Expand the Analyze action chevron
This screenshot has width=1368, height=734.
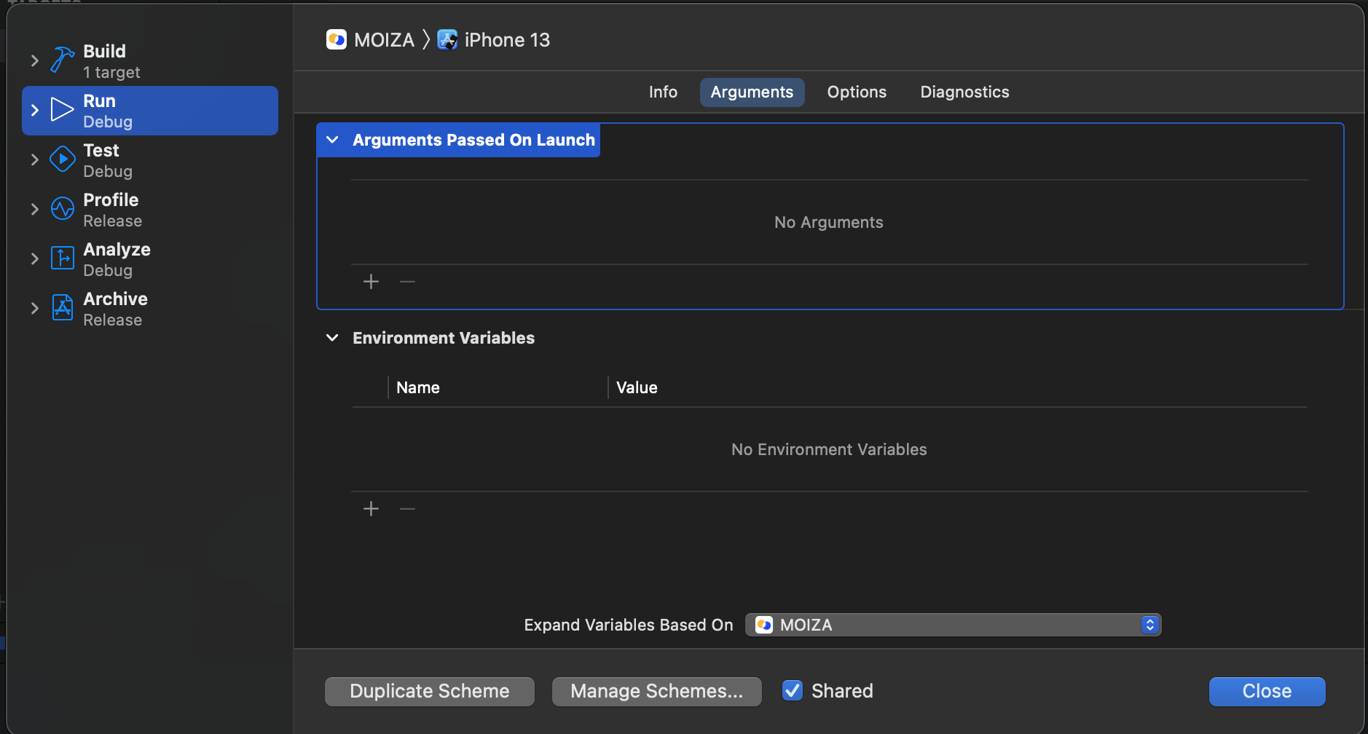[34, 259]
